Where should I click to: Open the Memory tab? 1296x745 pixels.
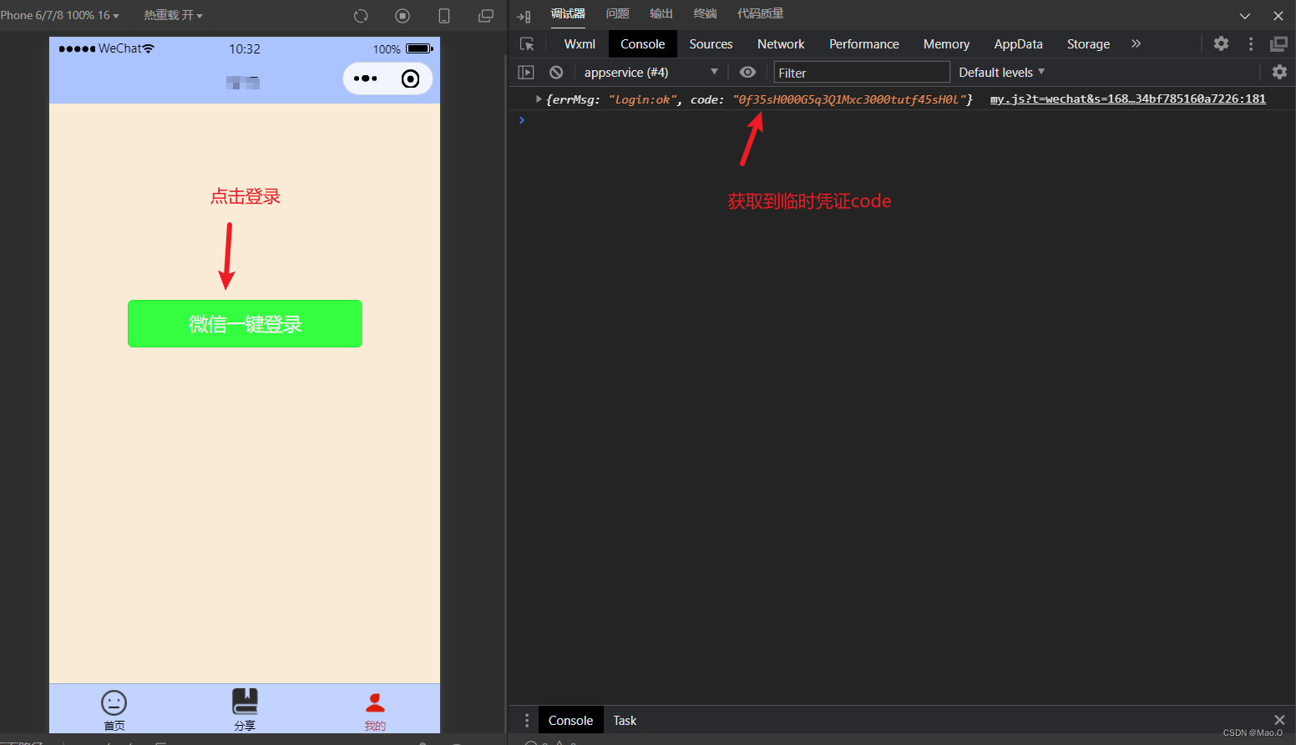[x=946, y=44]
